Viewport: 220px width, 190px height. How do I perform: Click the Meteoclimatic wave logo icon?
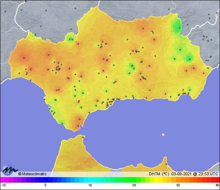pos(10,170)
